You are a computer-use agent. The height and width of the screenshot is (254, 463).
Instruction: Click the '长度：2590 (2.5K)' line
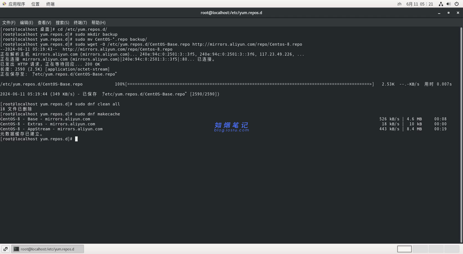(55, 69)
